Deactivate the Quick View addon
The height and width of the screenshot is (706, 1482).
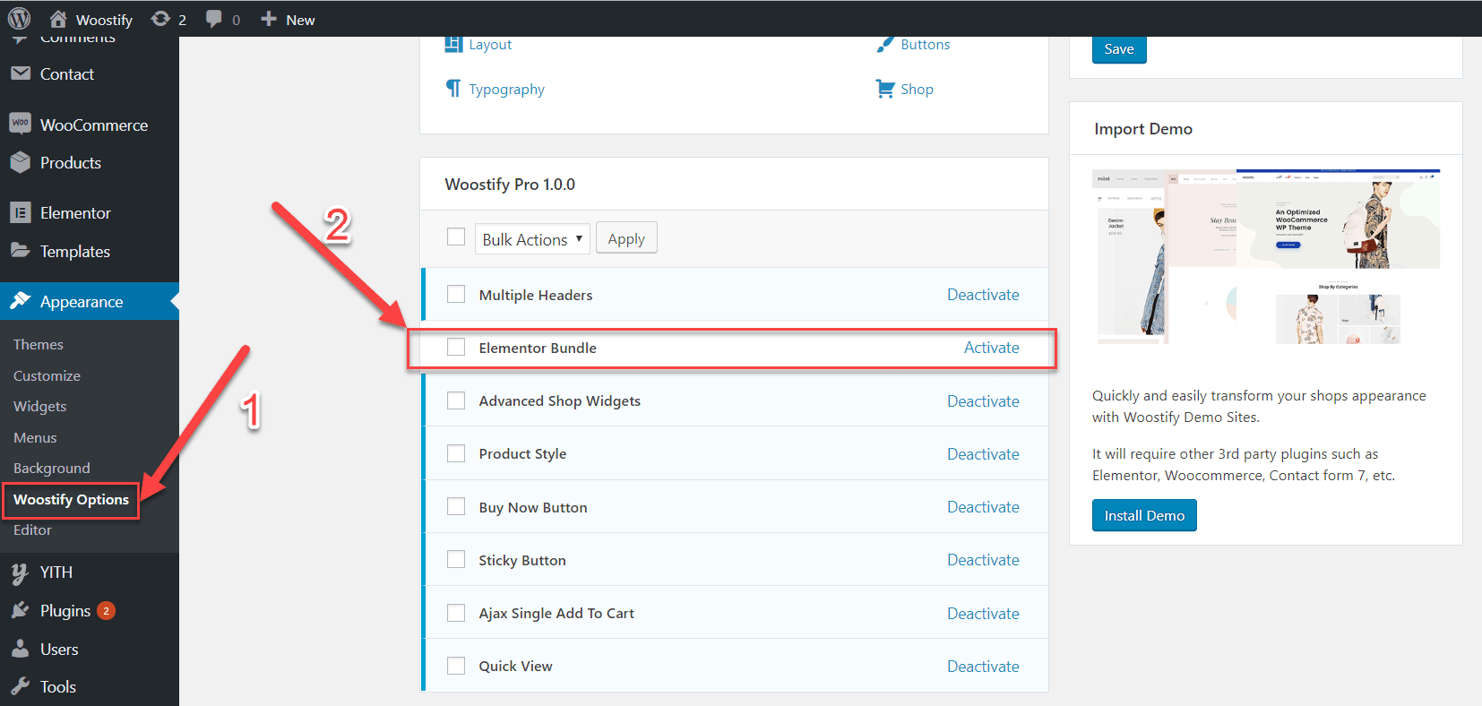[x=983, y=667]
